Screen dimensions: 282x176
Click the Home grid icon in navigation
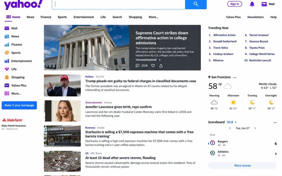pos(8,17)
